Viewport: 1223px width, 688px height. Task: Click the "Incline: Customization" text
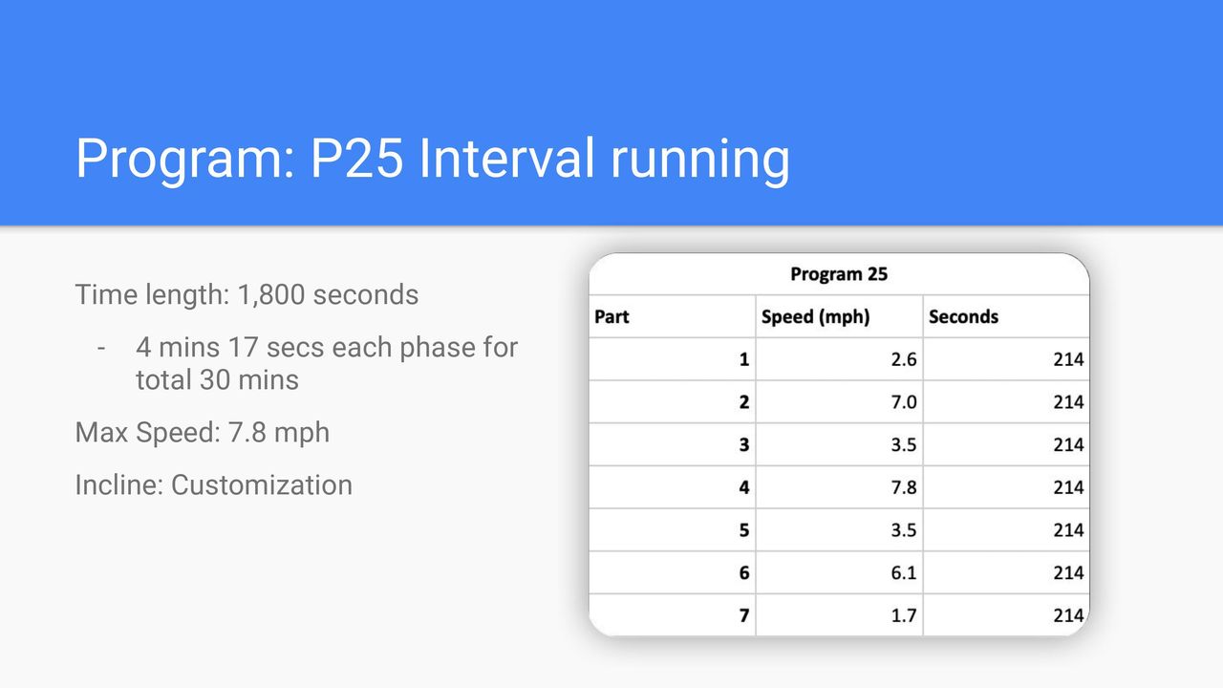214,484
